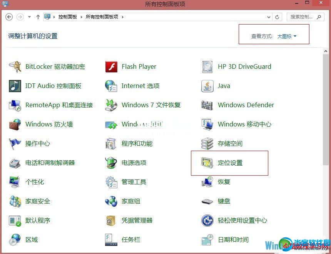Click the 所有控制面板项 breadcrumb
The height and width of the screenshot is (254, 331).
click(102, 17)
